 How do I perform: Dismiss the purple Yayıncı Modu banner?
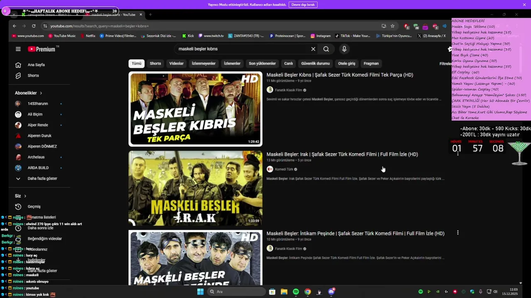click(x=524, y=5)
